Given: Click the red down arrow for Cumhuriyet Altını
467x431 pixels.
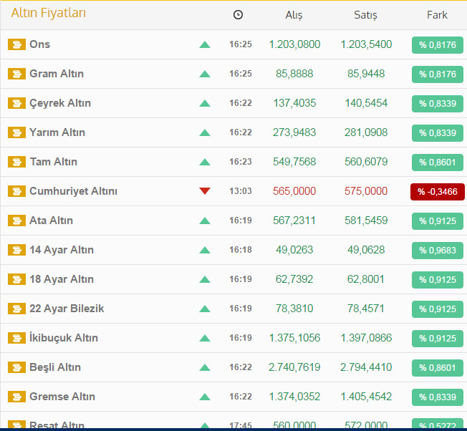Looking at the screenshot, I should pyautogui.click(x=205, y=190).
